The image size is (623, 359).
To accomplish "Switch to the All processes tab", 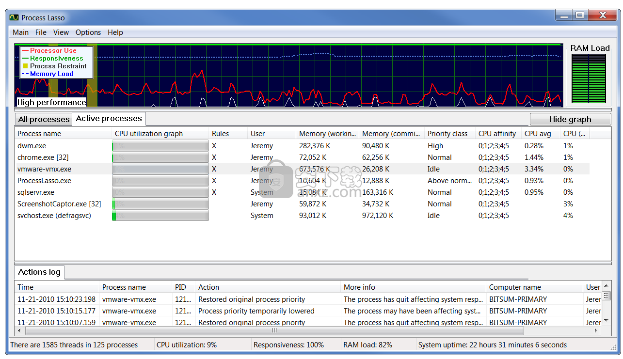I will (x=44, y=119).
